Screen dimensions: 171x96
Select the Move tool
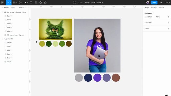click(x=8, y=2)
